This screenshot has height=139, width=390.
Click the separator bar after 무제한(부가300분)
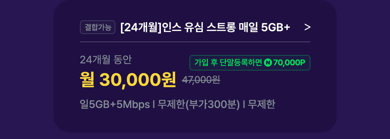pyautogui.click(x=244, y=105)
